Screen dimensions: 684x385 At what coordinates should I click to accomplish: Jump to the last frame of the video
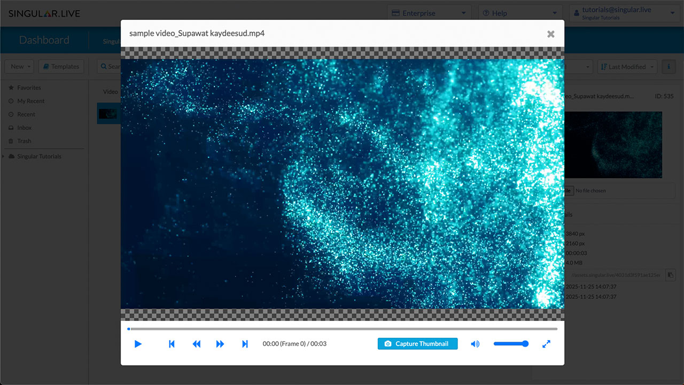pos(245,344)
